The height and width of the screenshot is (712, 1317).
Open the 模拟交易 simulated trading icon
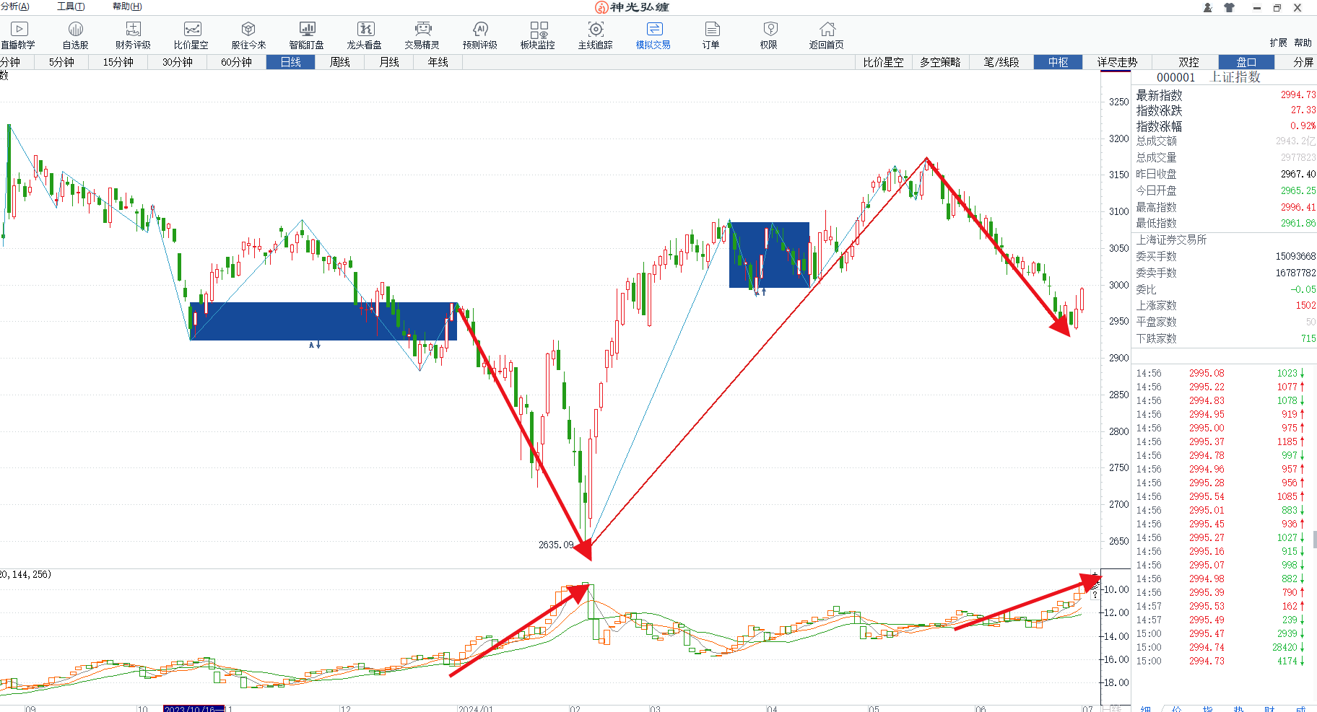click(x=653, y=35)
